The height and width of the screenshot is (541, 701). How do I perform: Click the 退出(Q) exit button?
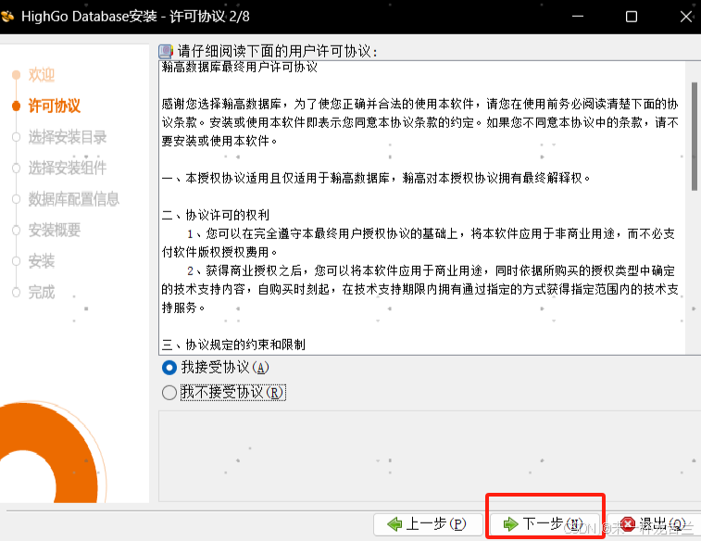(654, 524)
